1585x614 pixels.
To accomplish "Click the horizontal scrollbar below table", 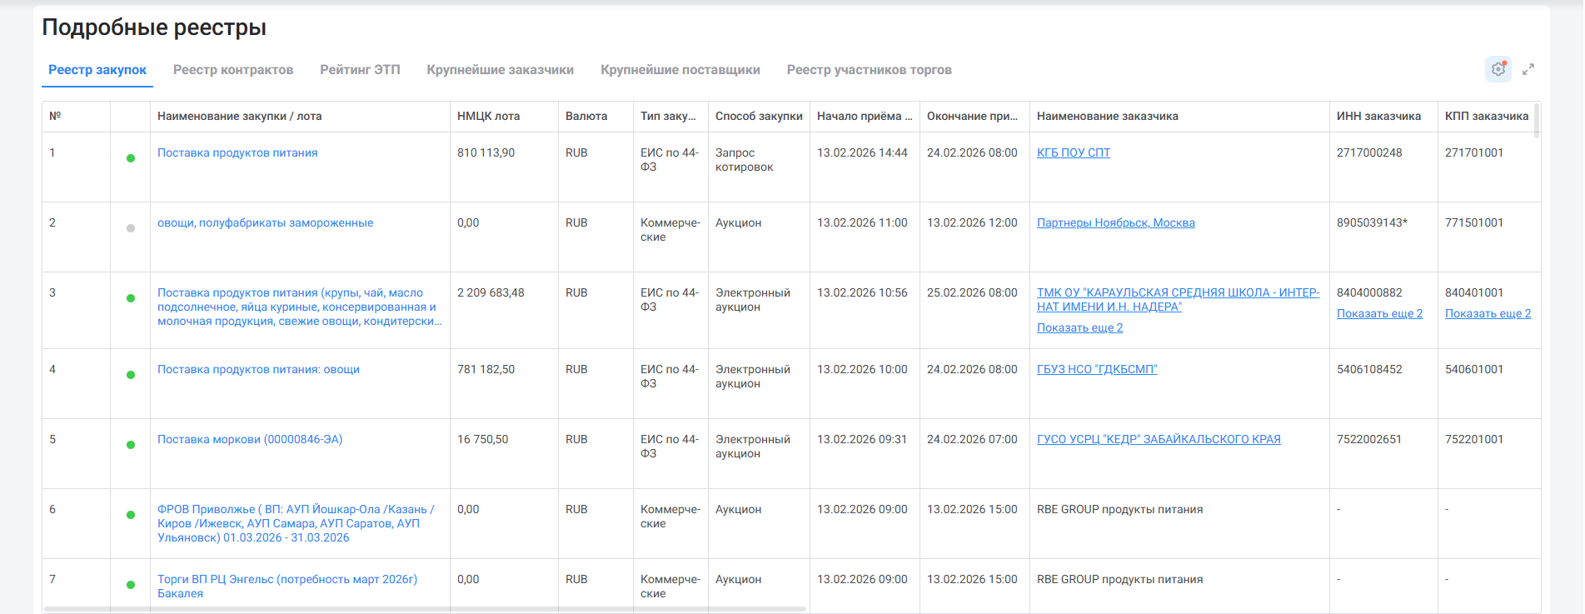I will (x=425, y=609).
